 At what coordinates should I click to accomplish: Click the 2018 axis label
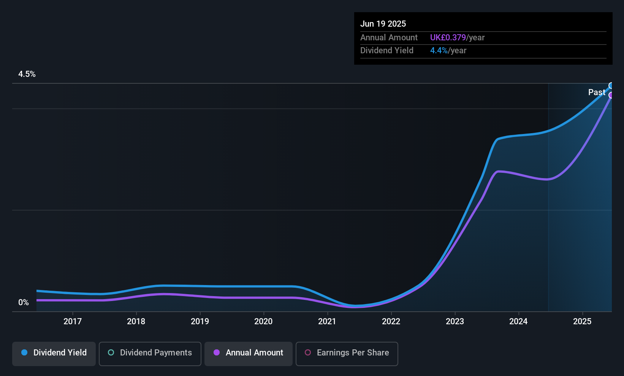pos(136,322)
